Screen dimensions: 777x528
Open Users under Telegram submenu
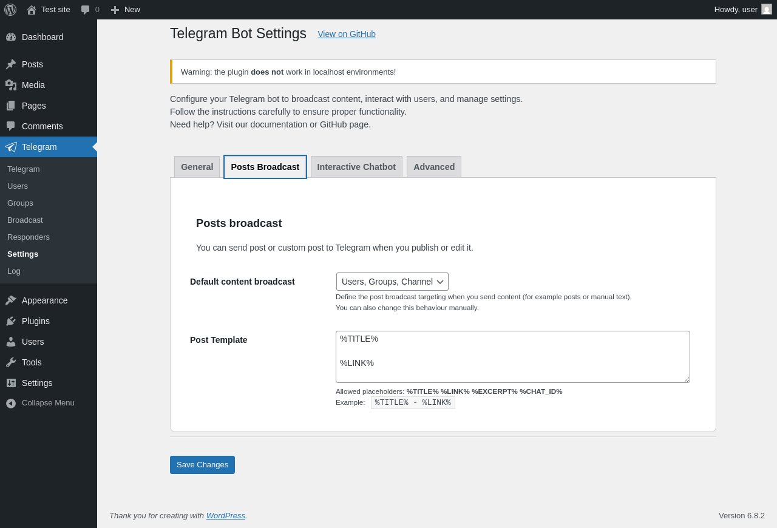click(18, 186)
